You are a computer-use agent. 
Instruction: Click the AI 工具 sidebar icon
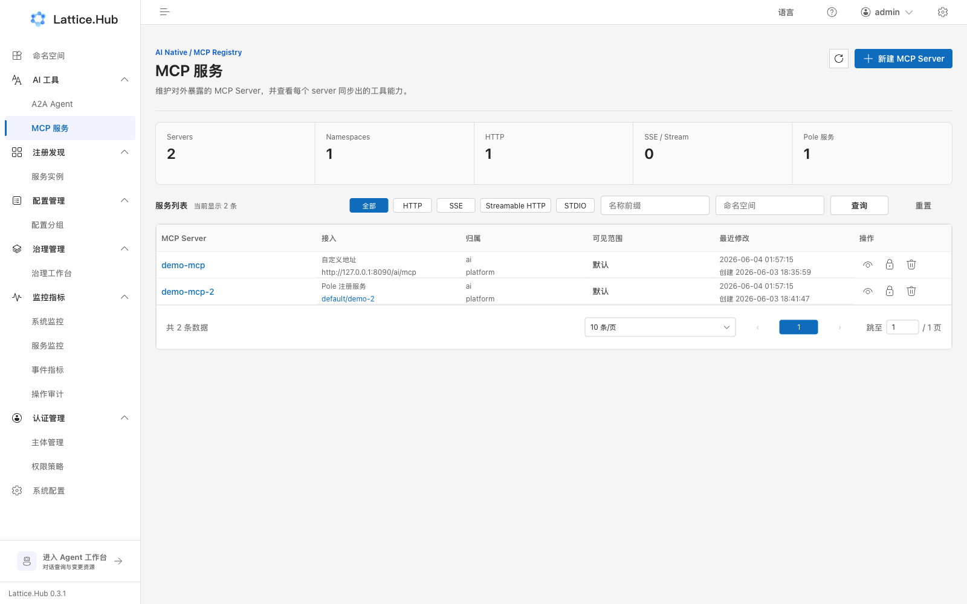click(x=17, y=80)
